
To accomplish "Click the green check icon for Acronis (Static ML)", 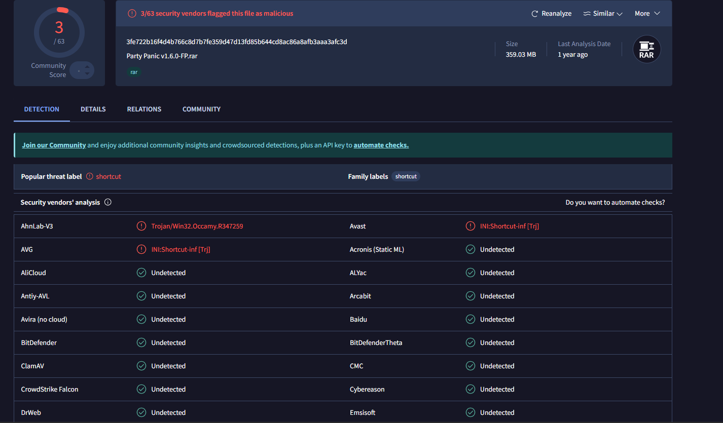I will [471, 249].
